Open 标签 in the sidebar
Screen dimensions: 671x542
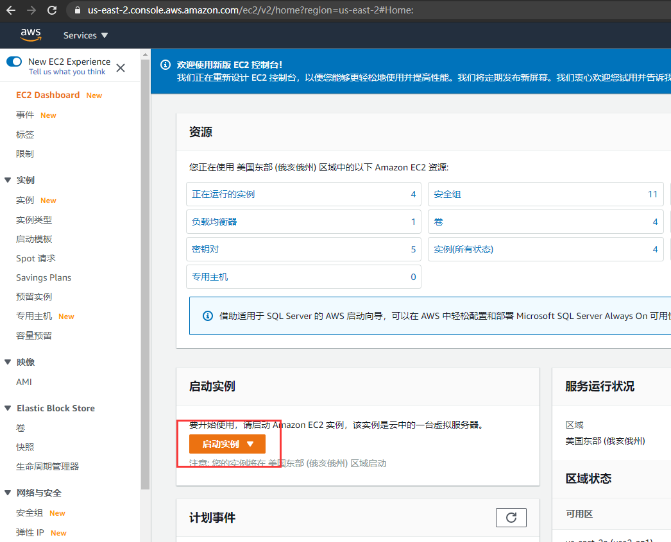[25, 134]
